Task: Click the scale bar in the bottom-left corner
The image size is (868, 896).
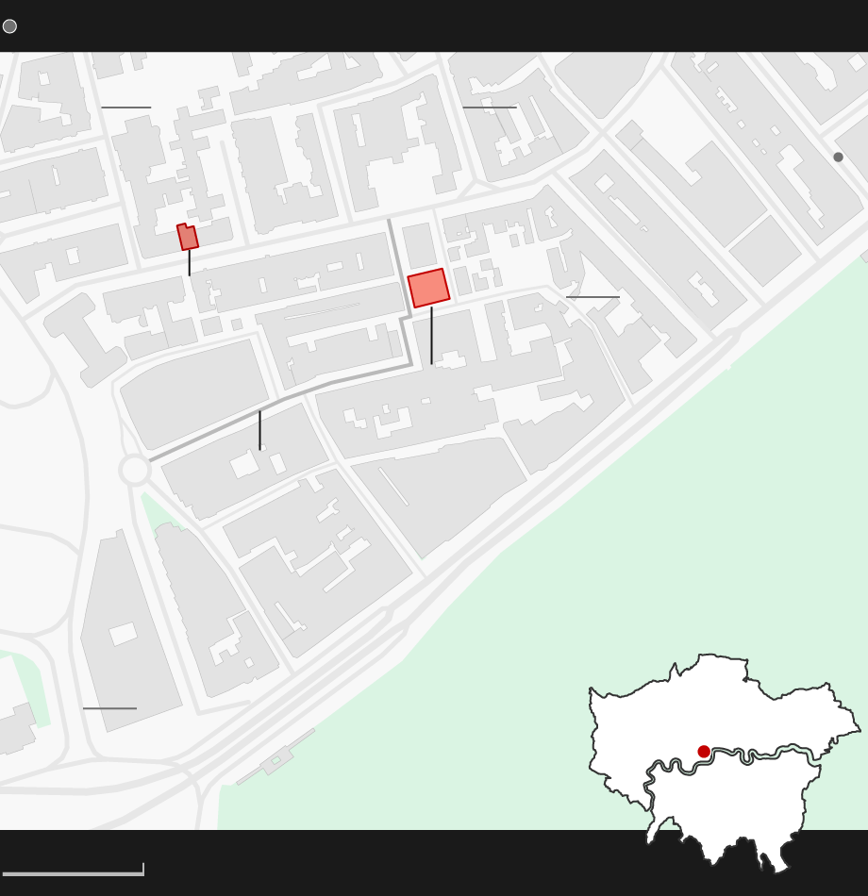Action: coord(73,872)
